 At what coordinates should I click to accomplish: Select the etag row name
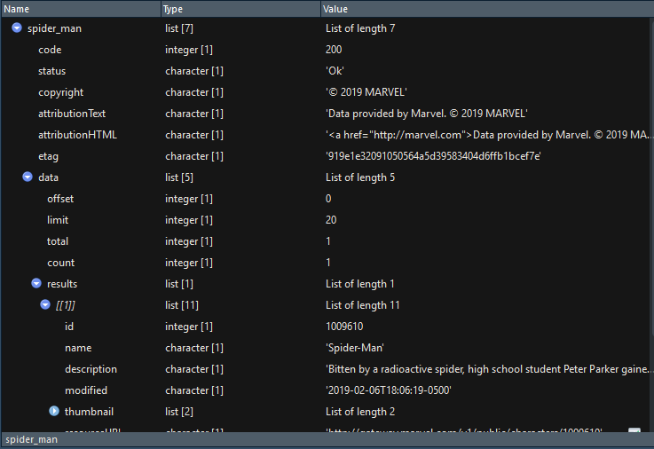(49, 156)
